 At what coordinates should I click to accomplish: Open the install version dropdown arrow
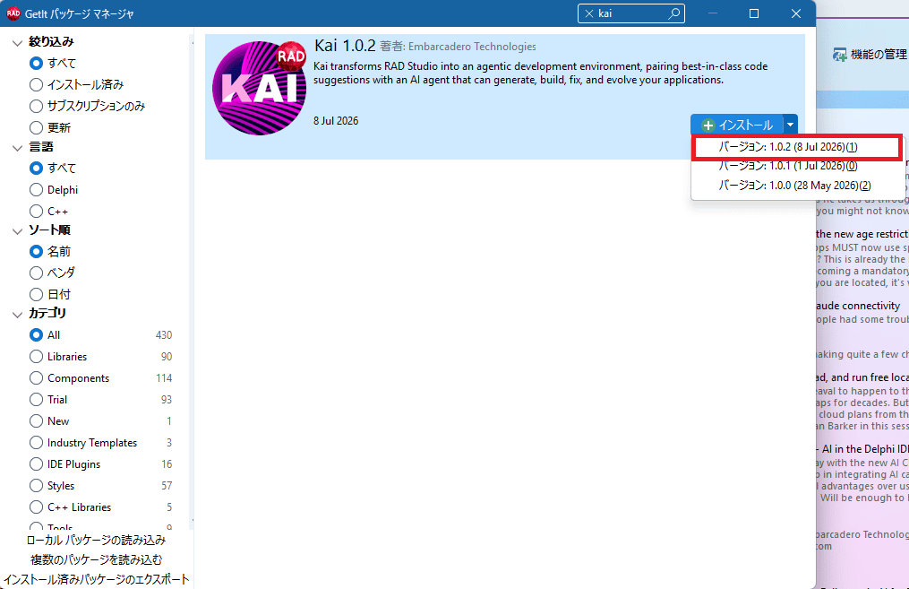790,125
